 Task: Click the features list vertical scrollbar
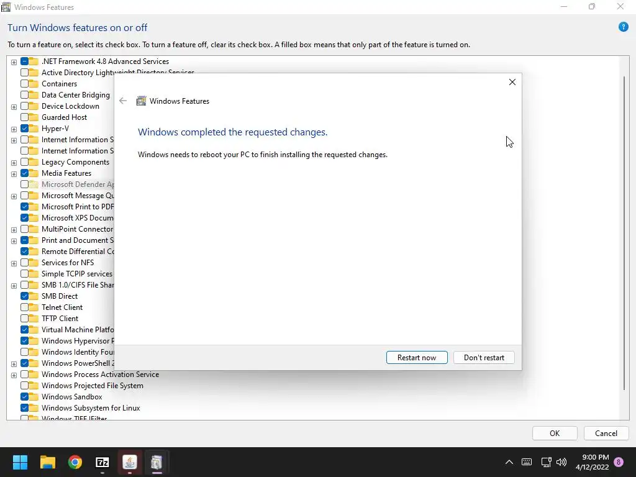[624, 234]
